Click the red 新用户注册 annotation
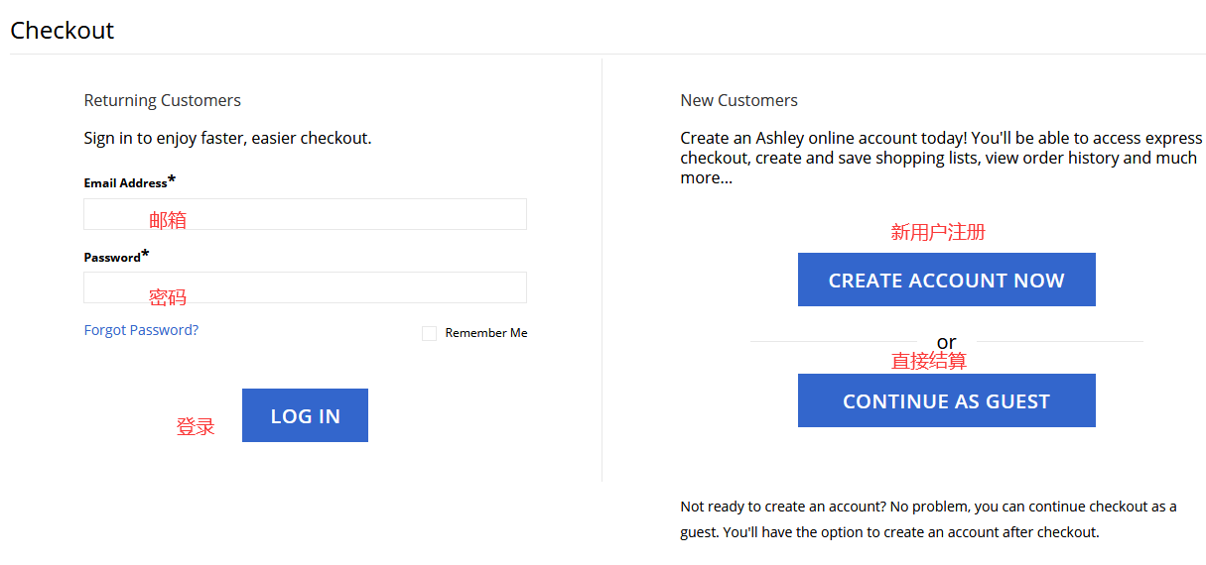The image size is (1206, 565). (937, 232)
